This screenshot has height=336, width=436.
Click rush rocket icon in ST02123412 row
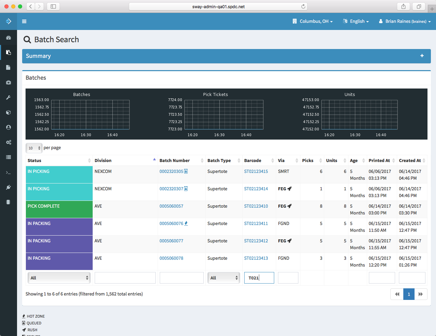click(x=290, y=241)
